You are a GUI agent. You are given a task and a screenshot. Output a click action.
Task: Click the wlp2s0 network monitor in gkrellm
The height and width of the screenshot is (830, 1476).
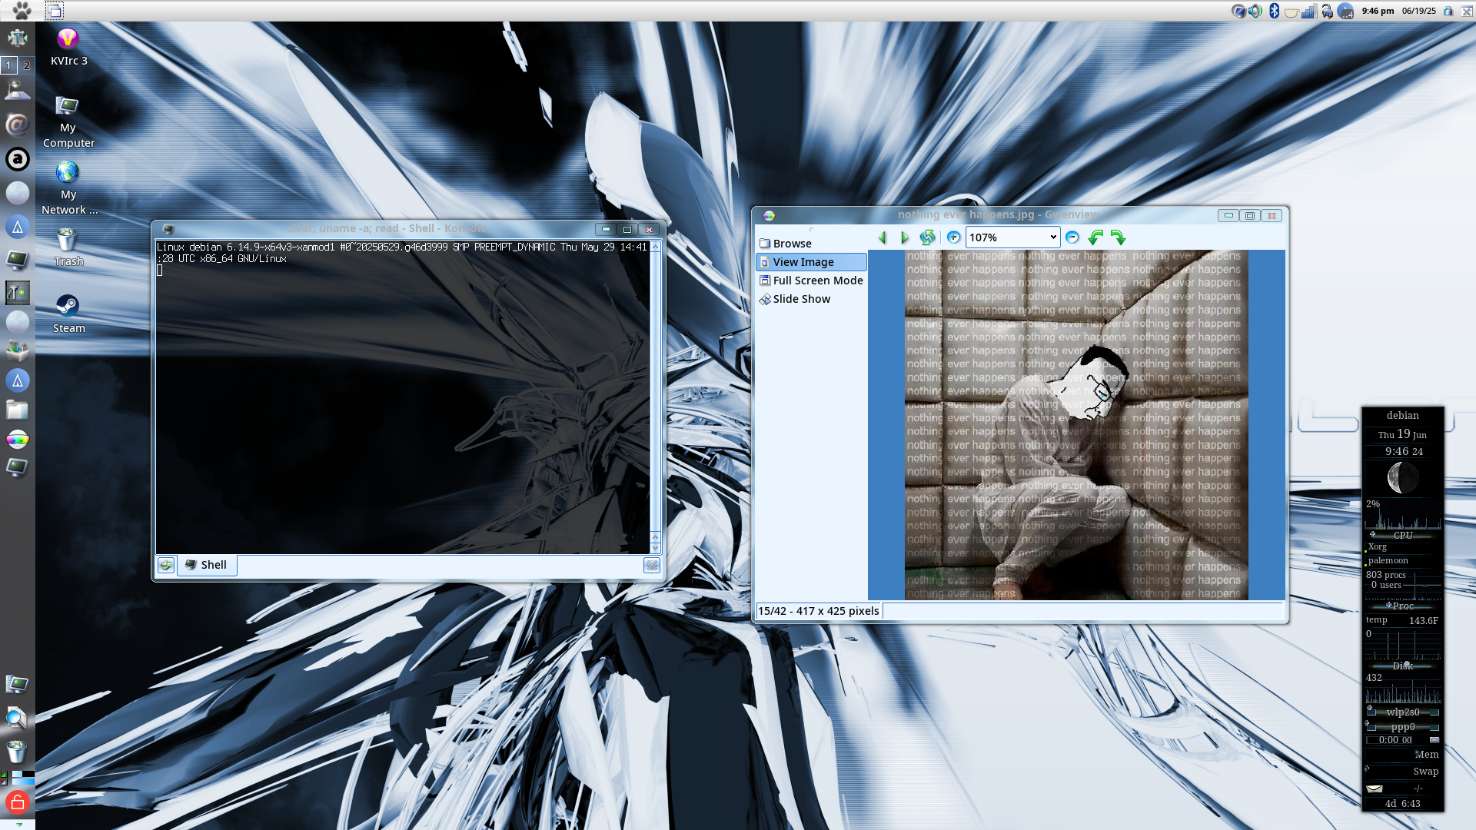[x=1403, y=712]
